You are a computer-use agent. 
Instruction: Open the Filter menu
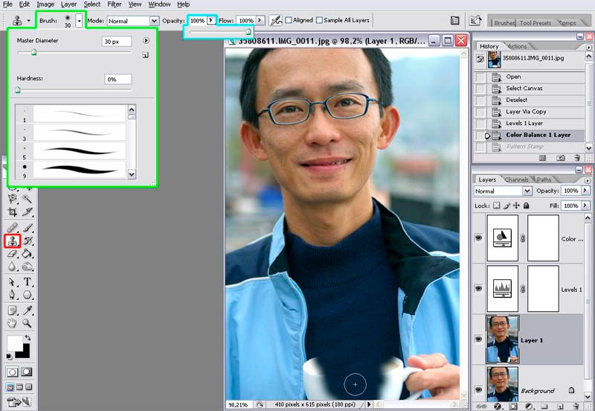[115, 4]
